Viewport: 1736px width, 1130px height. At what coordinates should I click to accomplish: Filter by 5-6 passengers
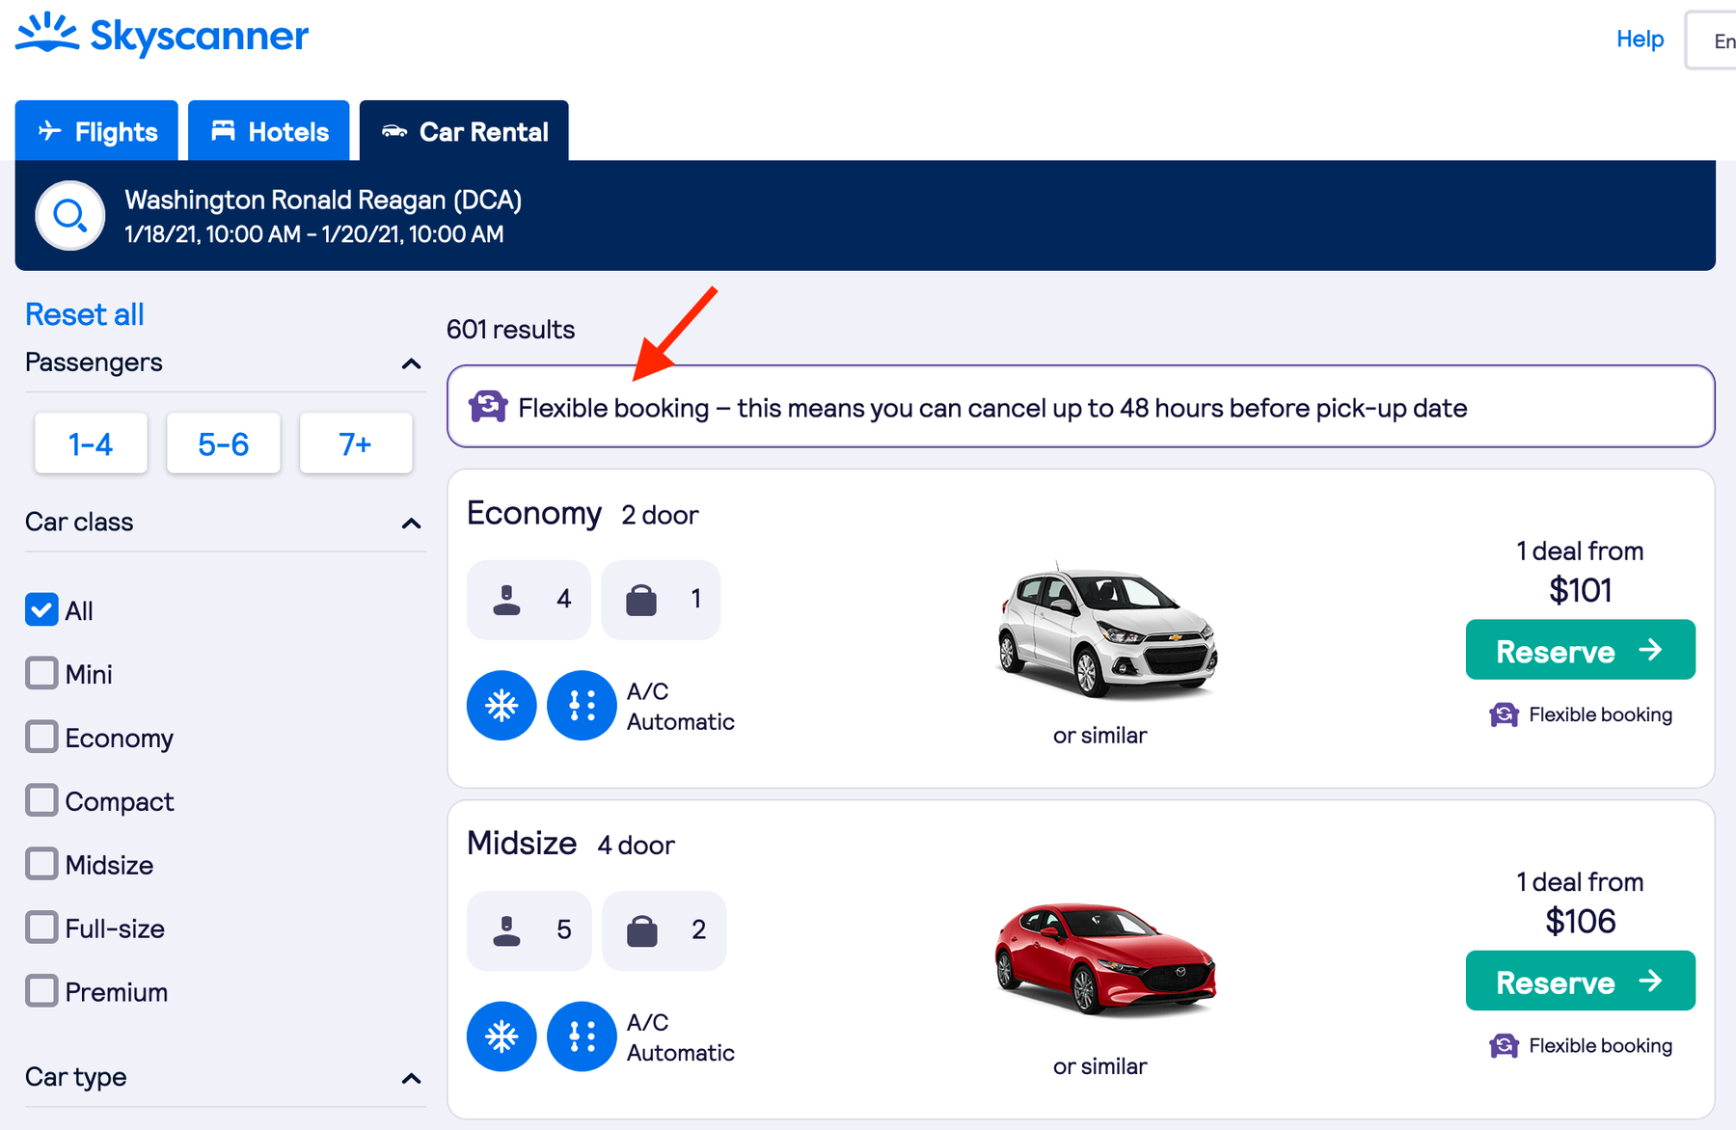224,444
